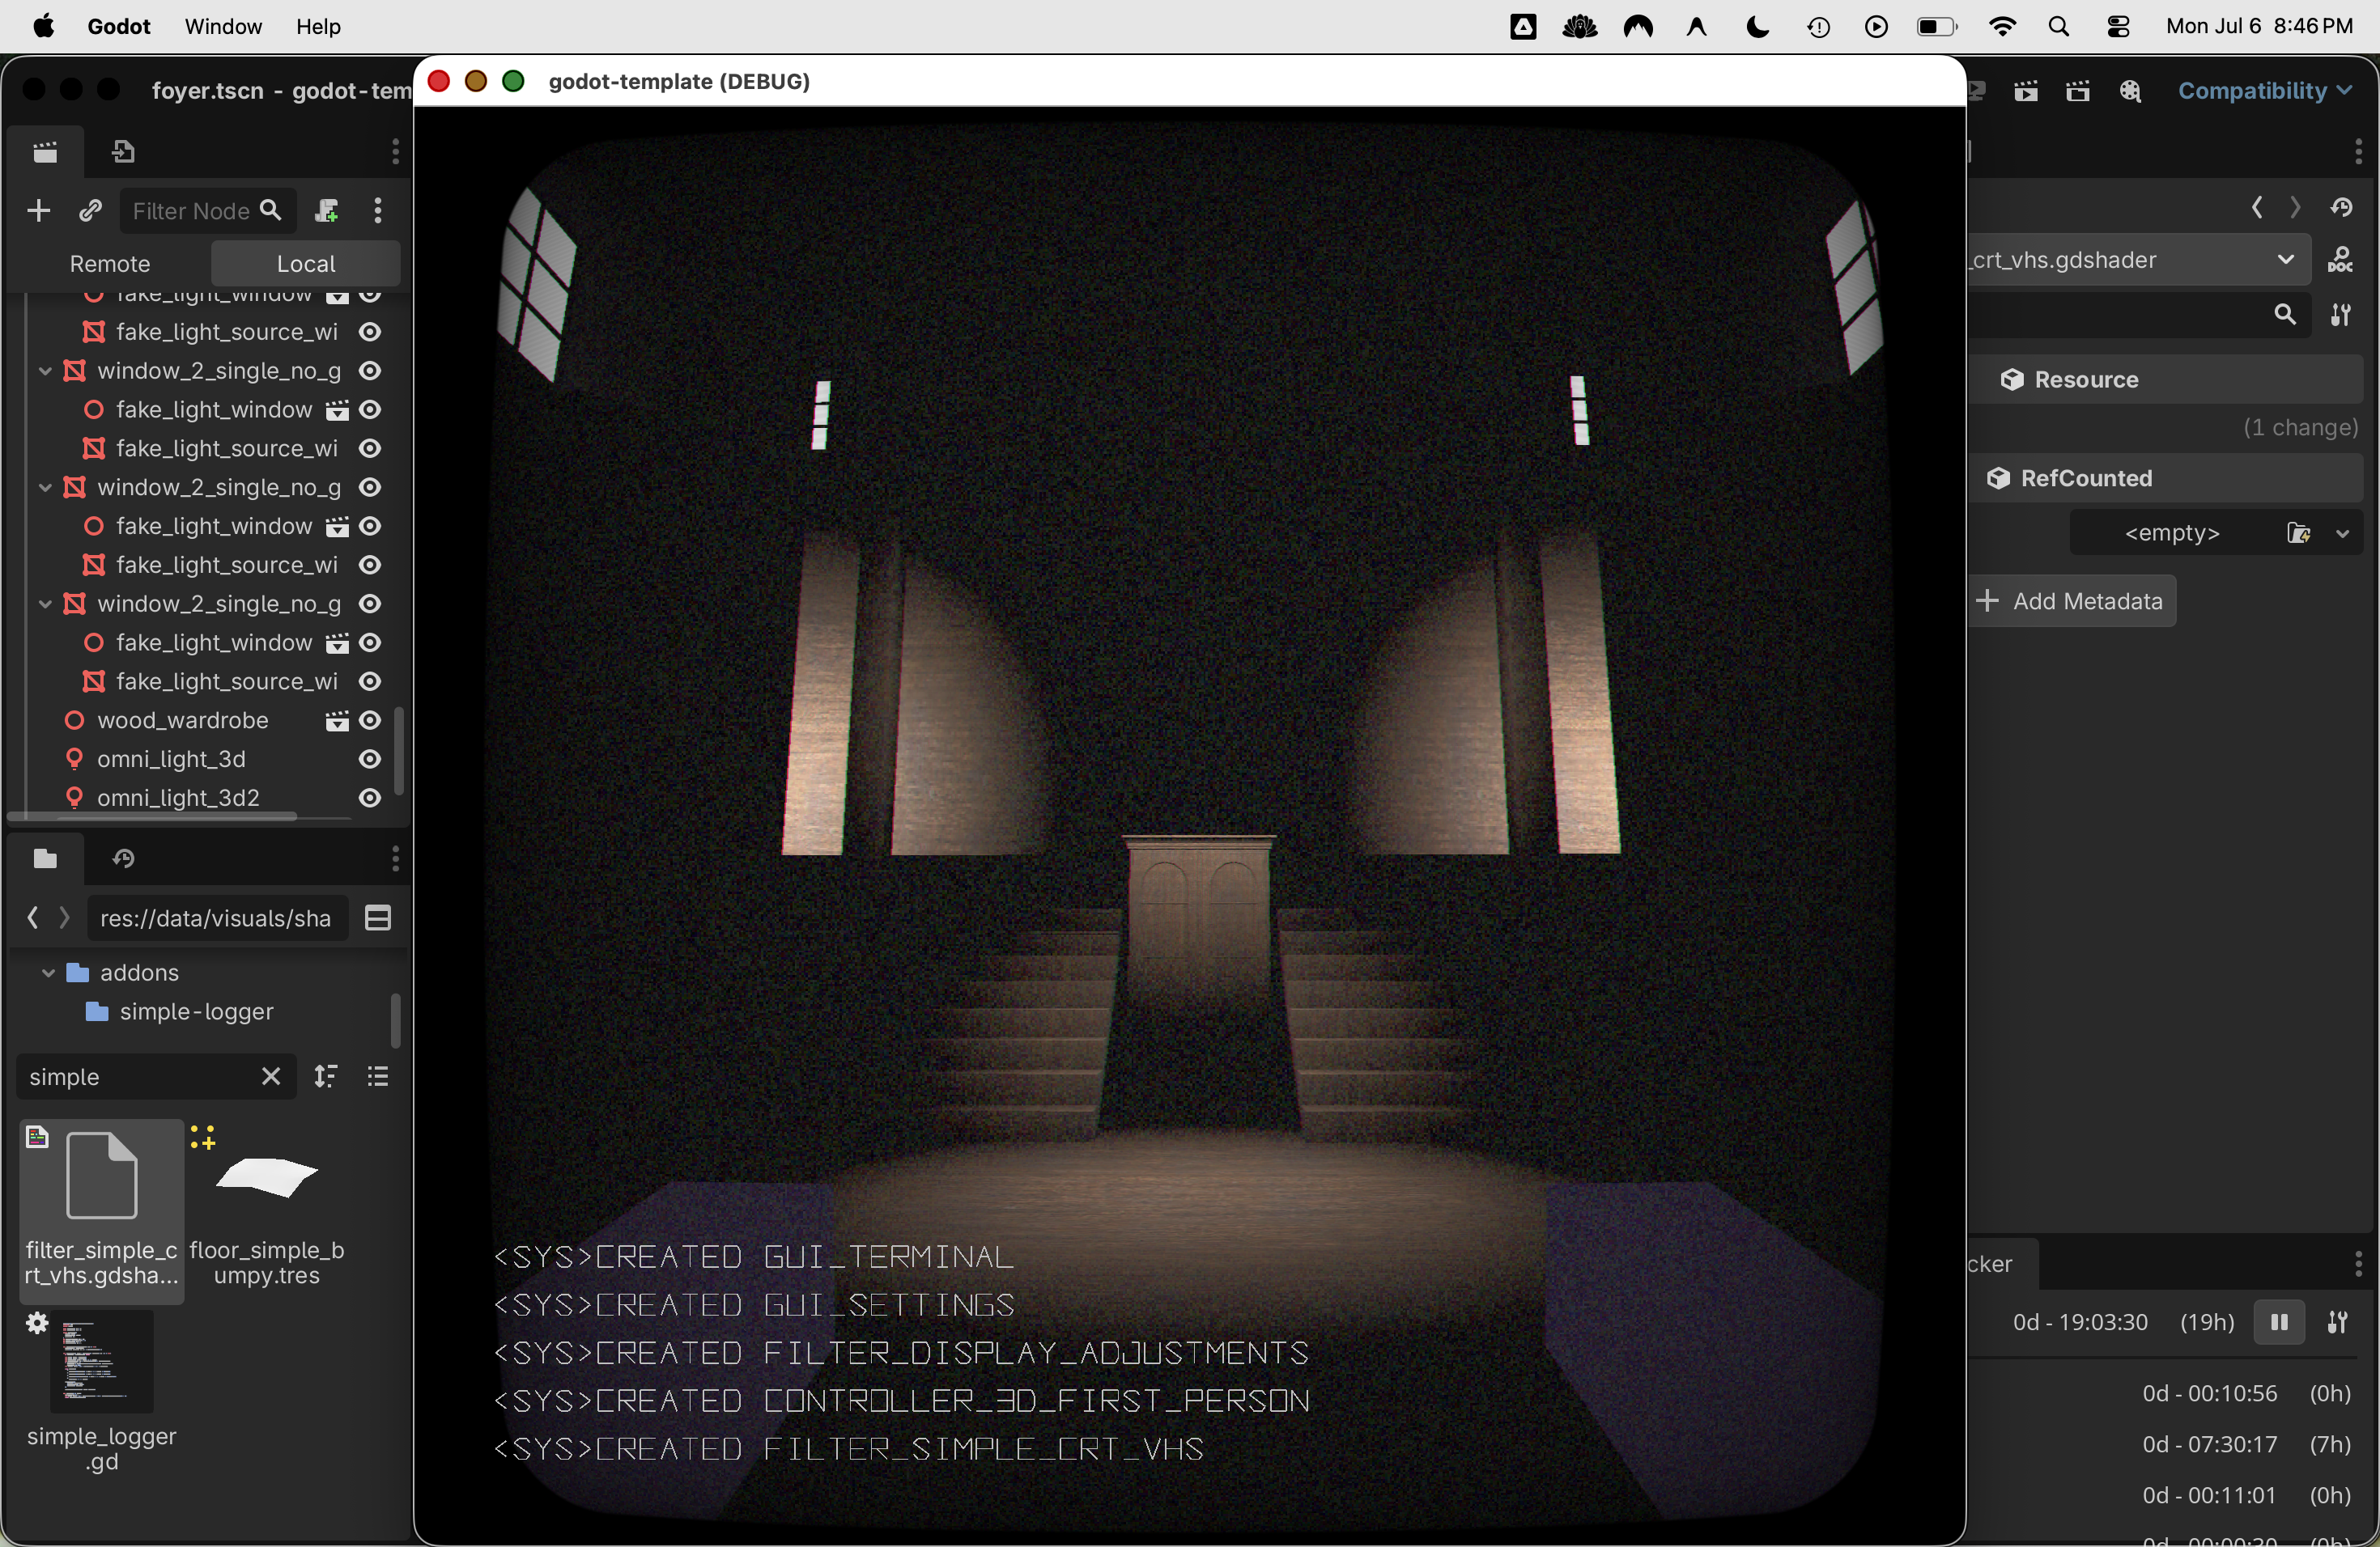Screen dimensions: 2380x1547
Task: Go to previous FileSystem folder
Action: [x=32, y=918]
